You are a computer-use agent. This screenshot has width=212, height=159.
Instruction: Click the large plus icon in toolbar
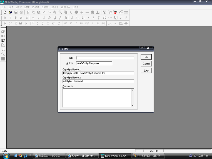coord(82,12)
